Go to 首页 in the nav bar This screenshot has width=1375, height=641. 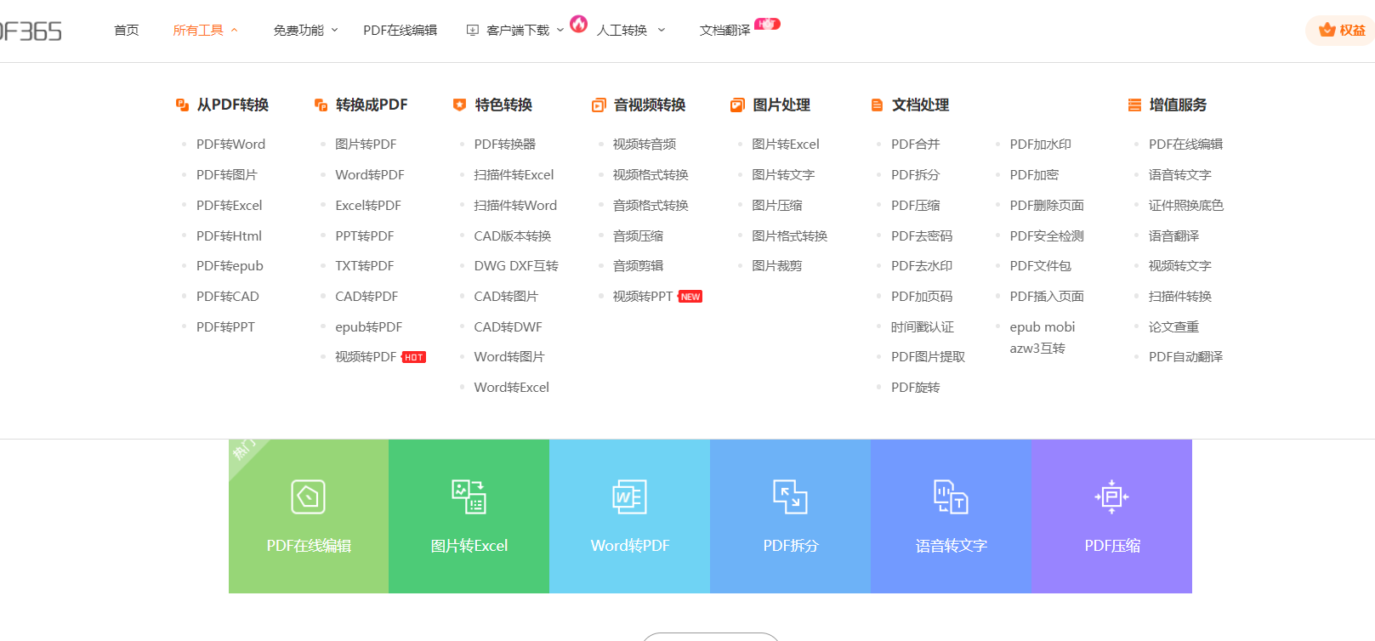coord(127,30)
